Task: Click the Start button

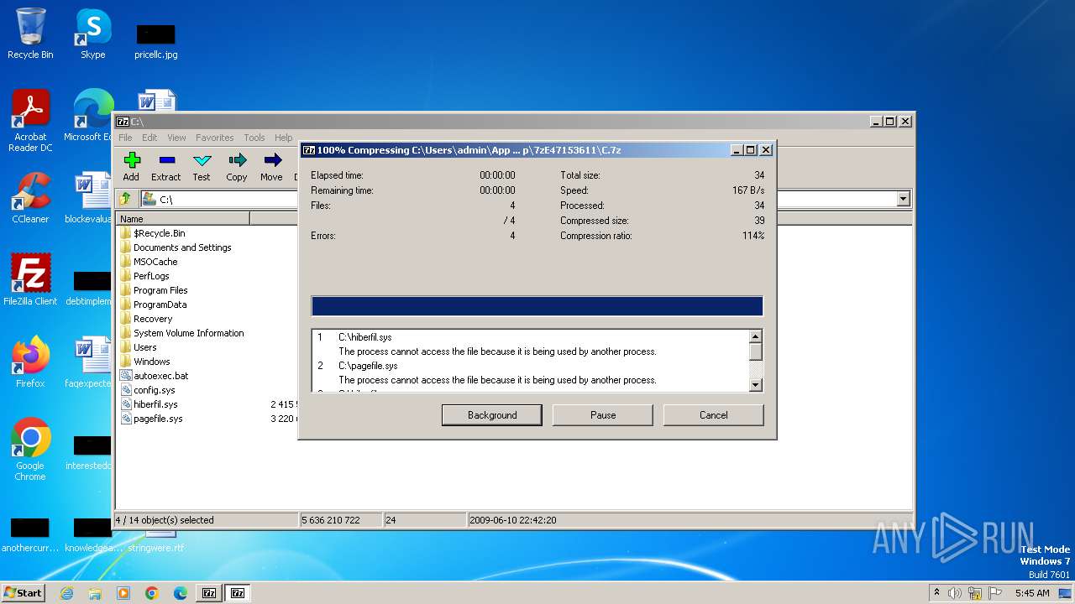Action: (x=24, y=593)
